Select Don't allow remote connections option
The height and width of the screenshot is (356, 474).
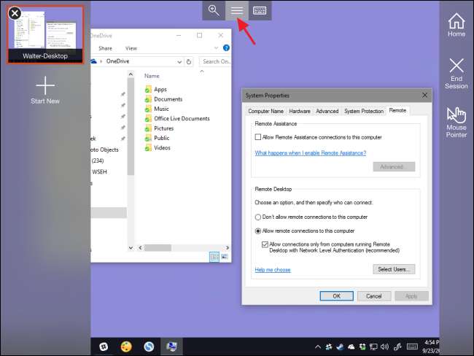(258, 217)
